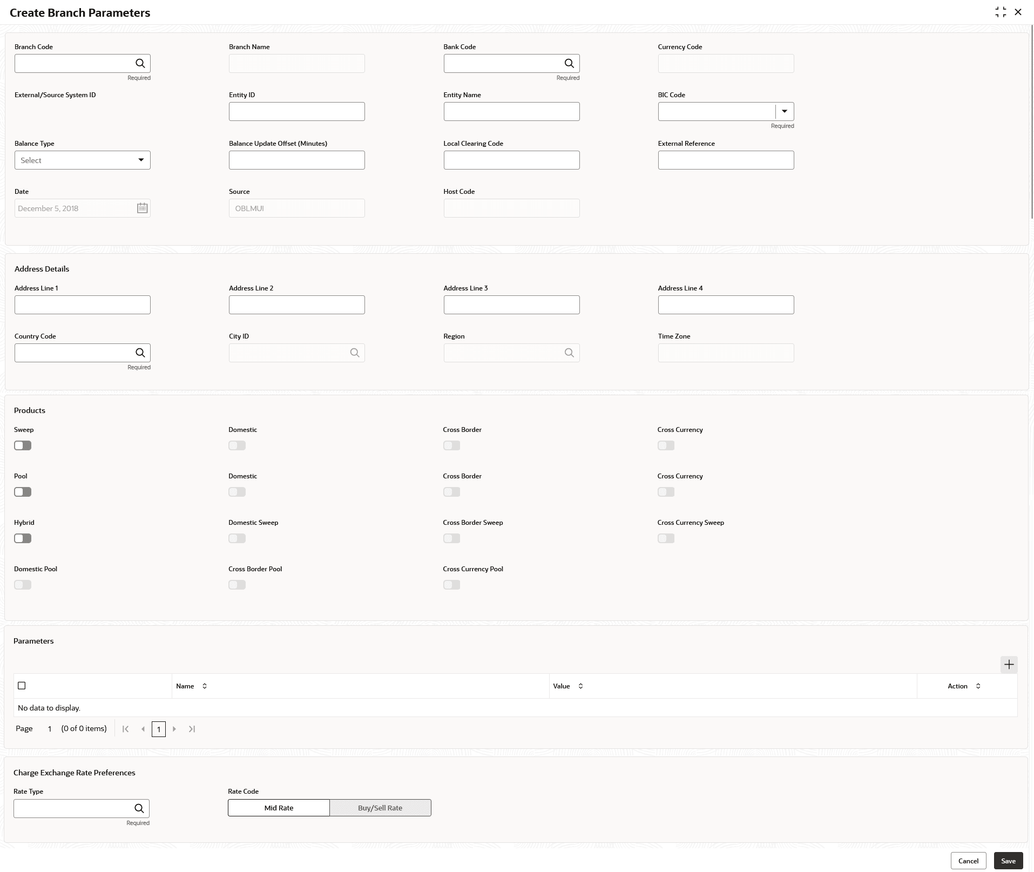Sort parameters by Name column
The height and width of the screenshot is (872, 1034).
[205, 686]
